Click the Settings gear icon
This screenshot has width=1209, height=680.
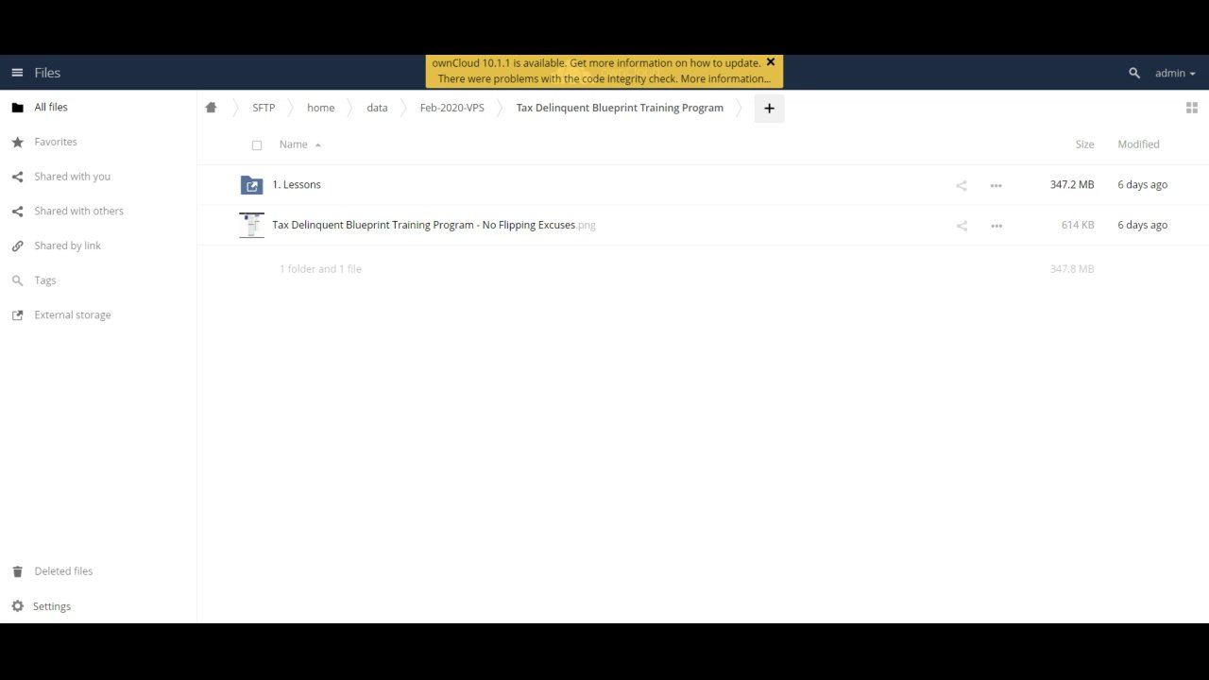17,606
